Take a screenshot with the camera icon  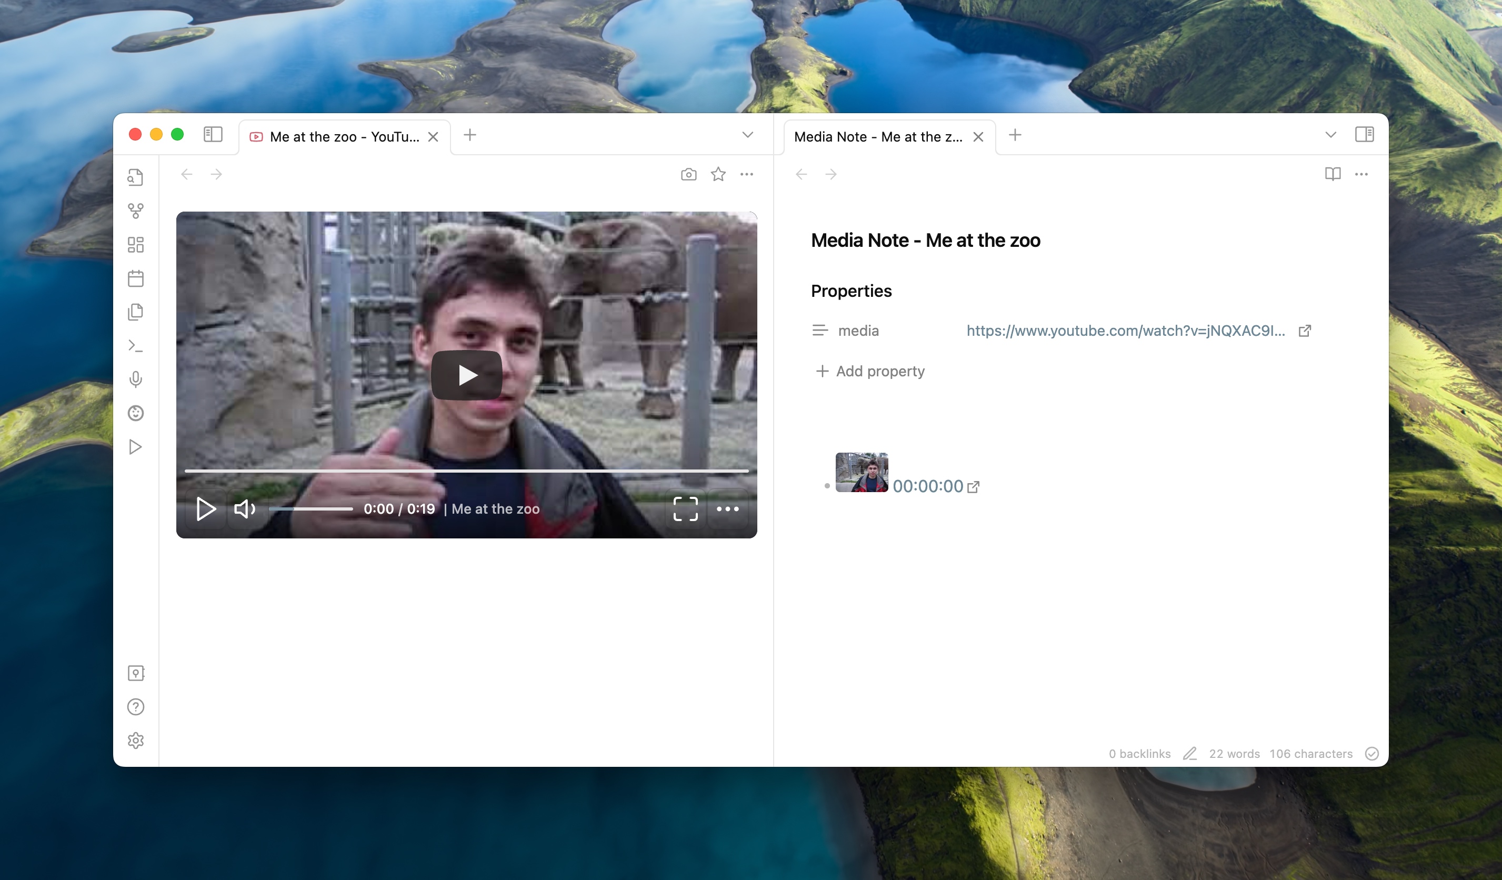(688, 174)
